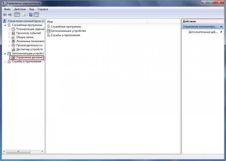Open Управление дисками in the tree

tap(29, 57)
